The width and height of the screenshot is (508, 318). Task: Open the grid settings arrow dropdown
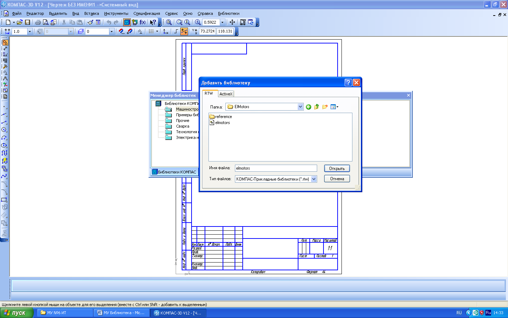click(157, 31)
